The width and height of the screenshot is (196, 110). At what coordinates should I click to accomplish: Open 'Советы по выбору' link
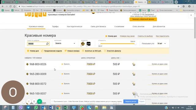(x=145, y=36)
